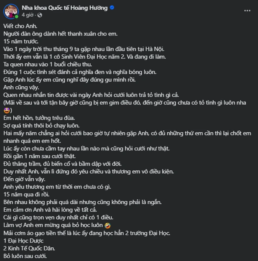Click the text "Anh cũng vậy."
The height and width of the screenshot is (261, 258).
click(21, 87)
